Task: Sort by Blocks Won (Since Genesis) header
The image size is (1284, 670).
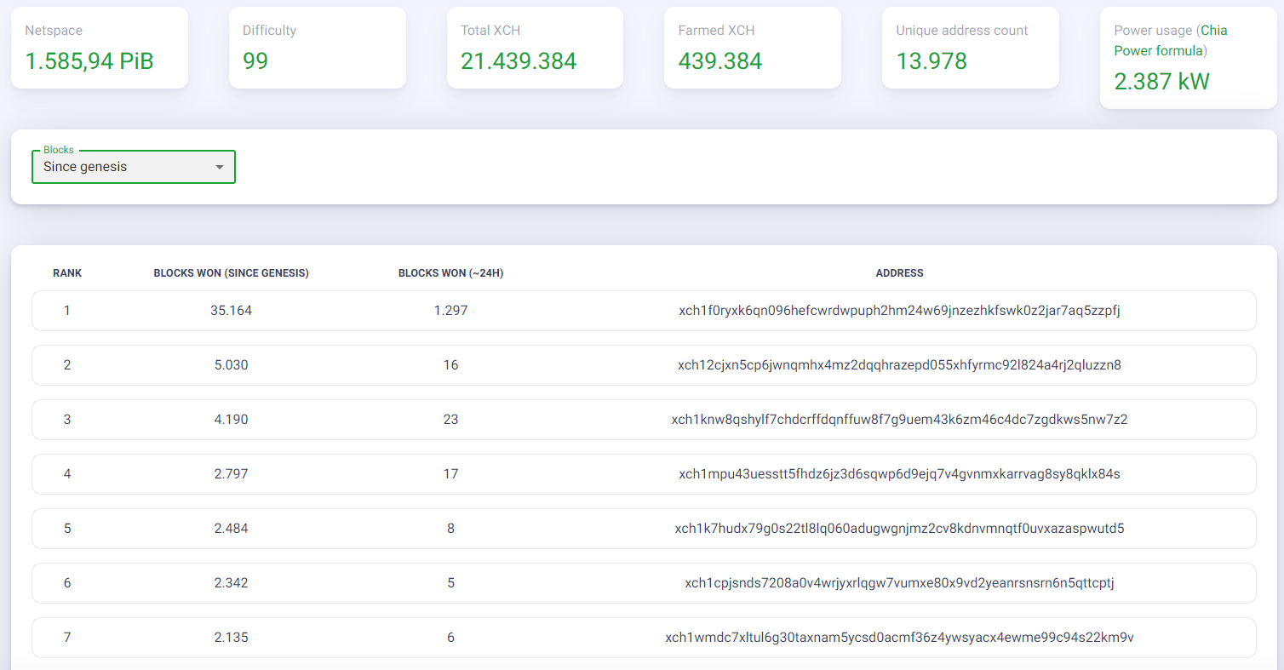Action: (232, 273)
